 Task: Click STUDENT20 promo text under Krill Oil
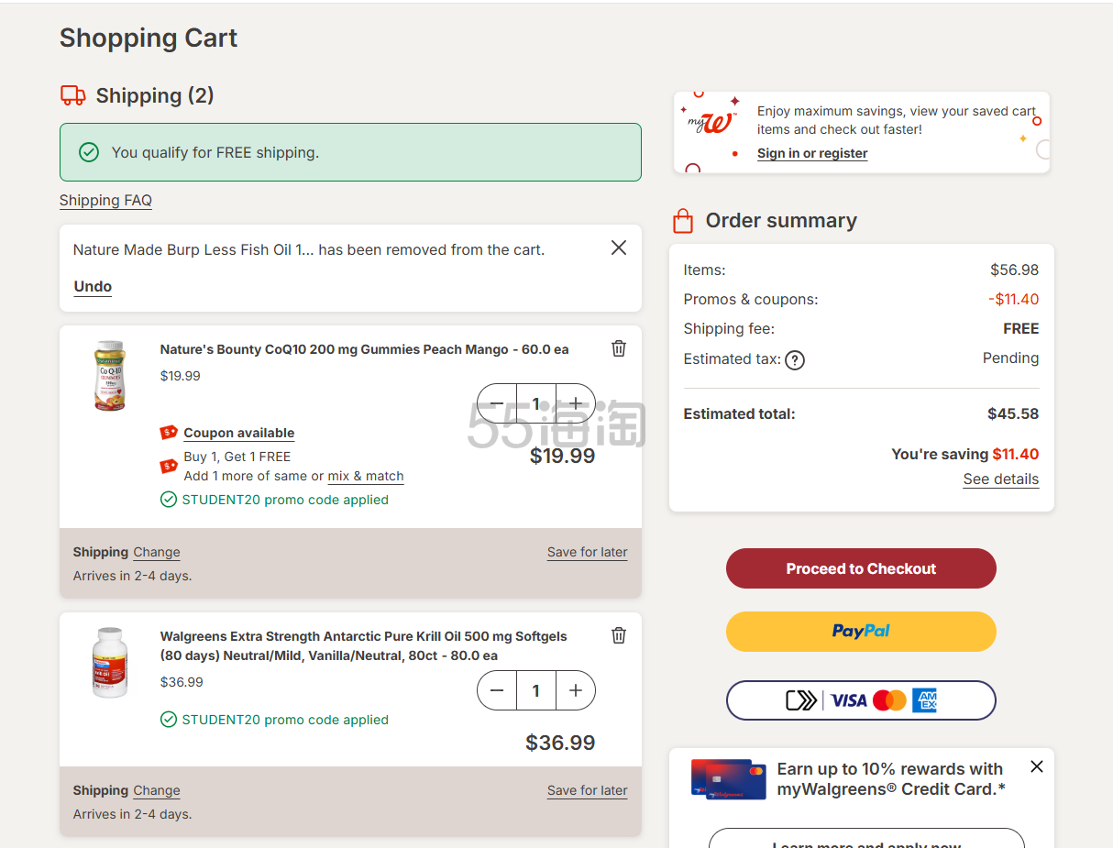coord(285,720)
